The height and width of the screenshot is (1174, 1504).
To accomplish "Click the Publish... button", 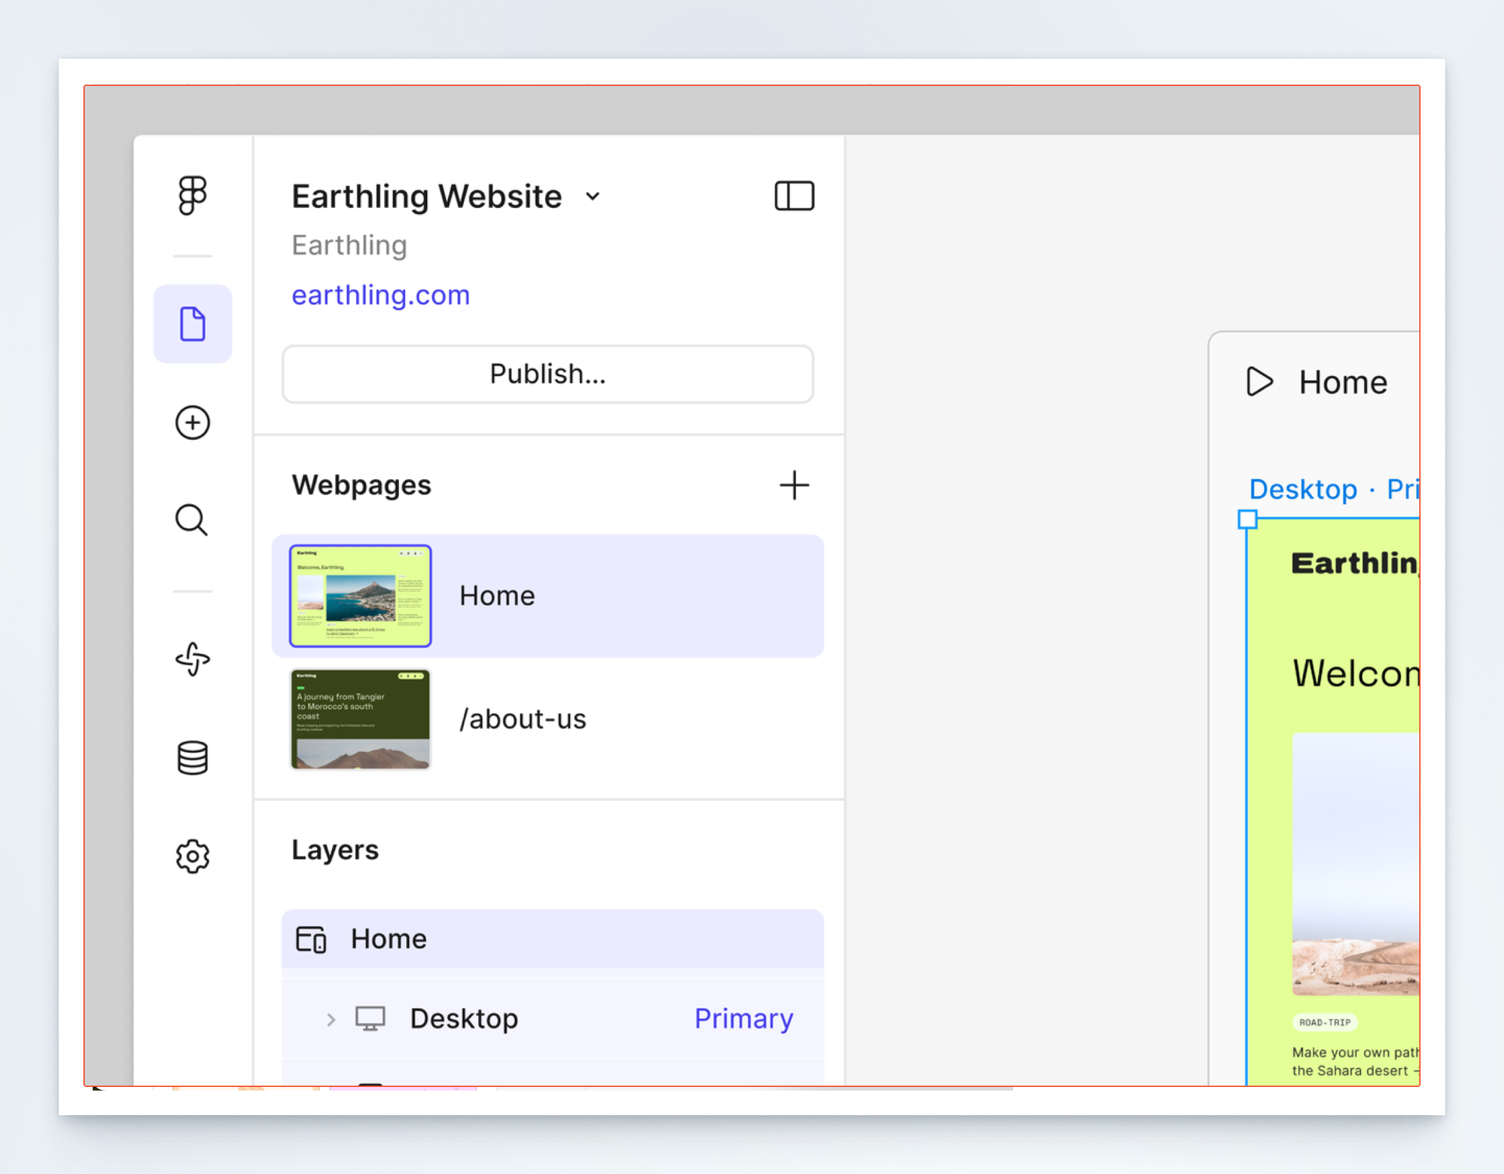I will click(x=547, y=374).
